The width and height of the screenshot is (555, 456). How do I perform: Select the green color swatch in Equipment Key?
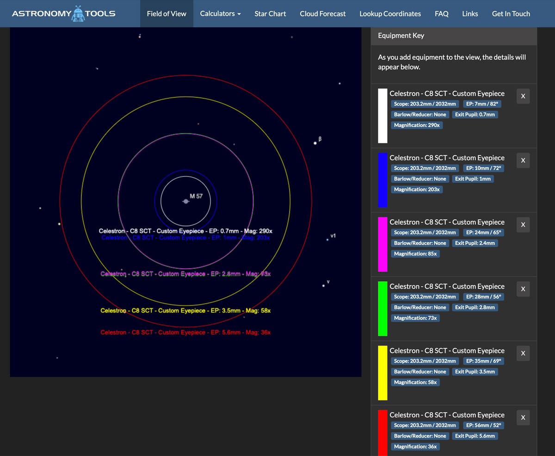[x=382, y=308]
